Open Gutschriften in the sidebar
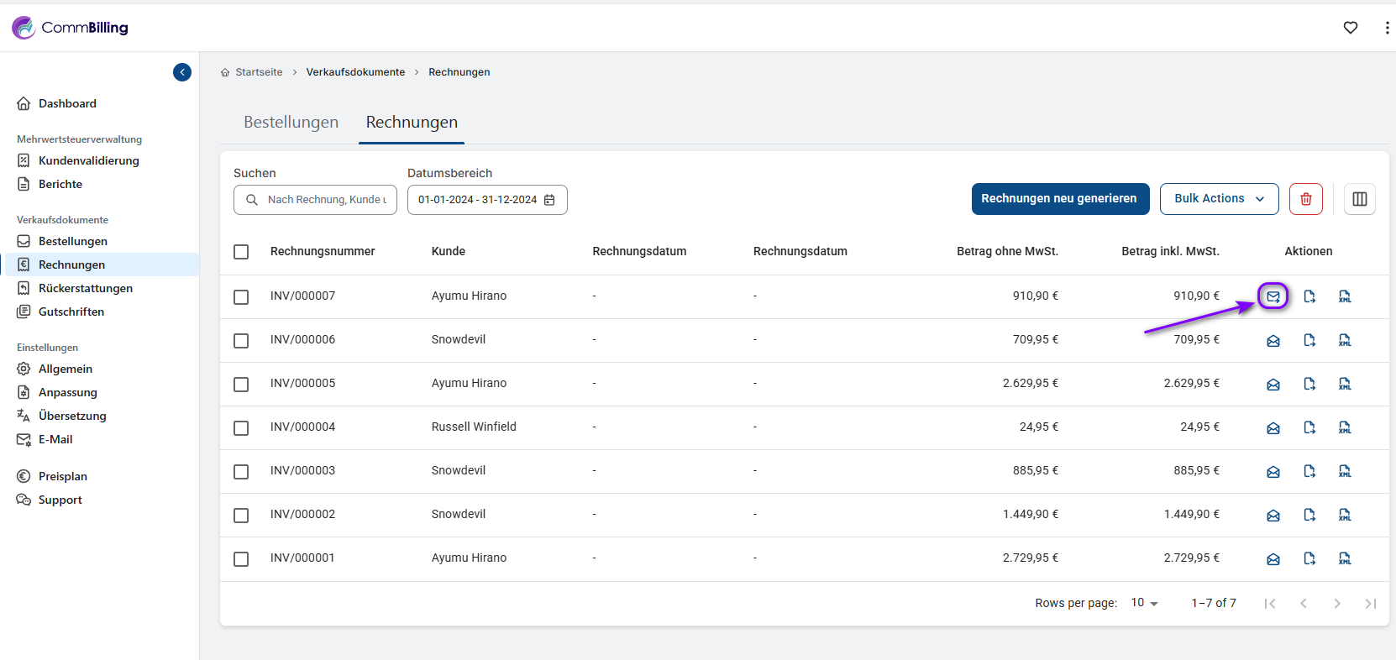 pyautogui.click(x=71, y=312)
